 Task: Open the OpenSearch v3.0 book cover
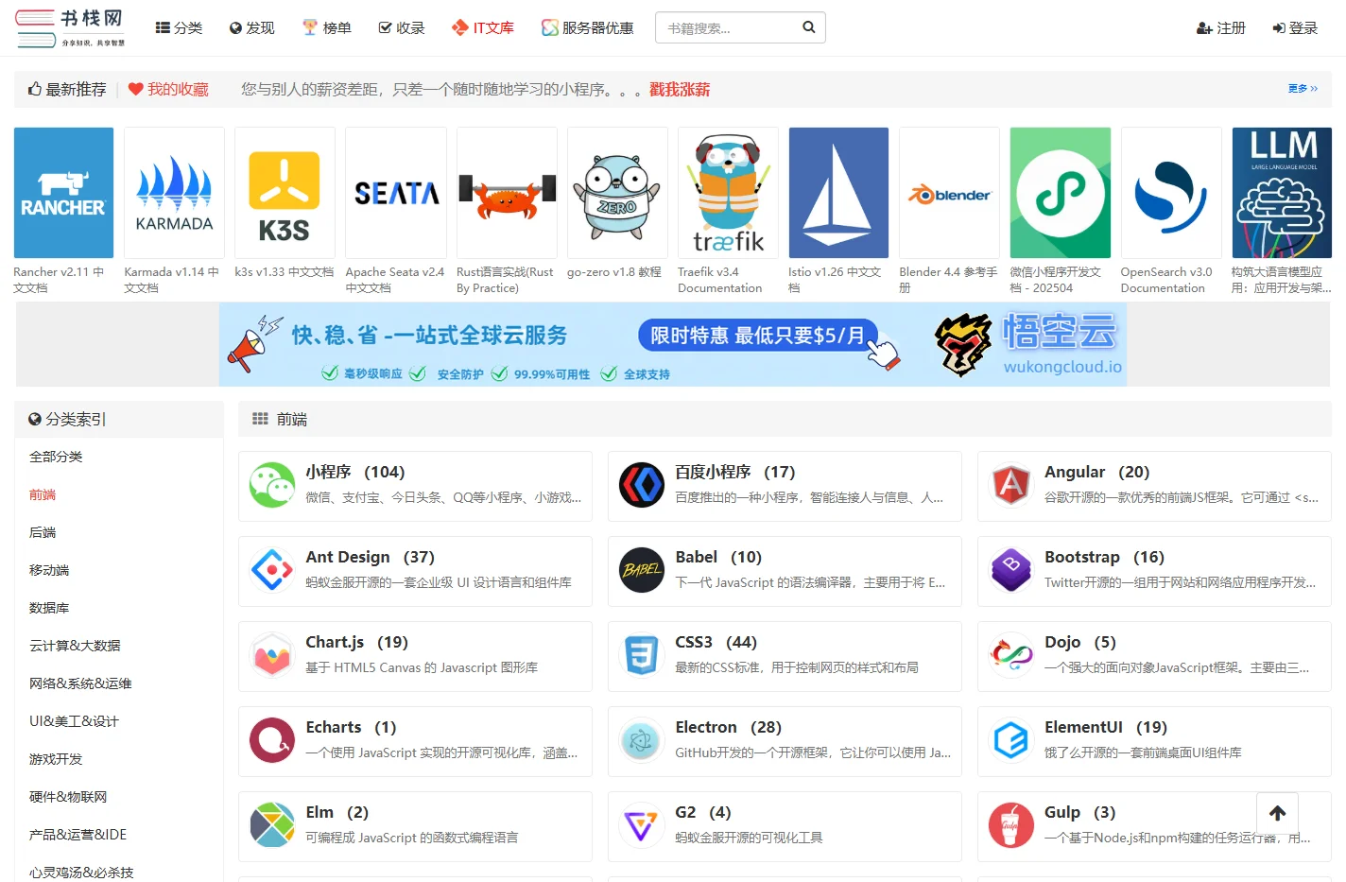coord(1171,193)
